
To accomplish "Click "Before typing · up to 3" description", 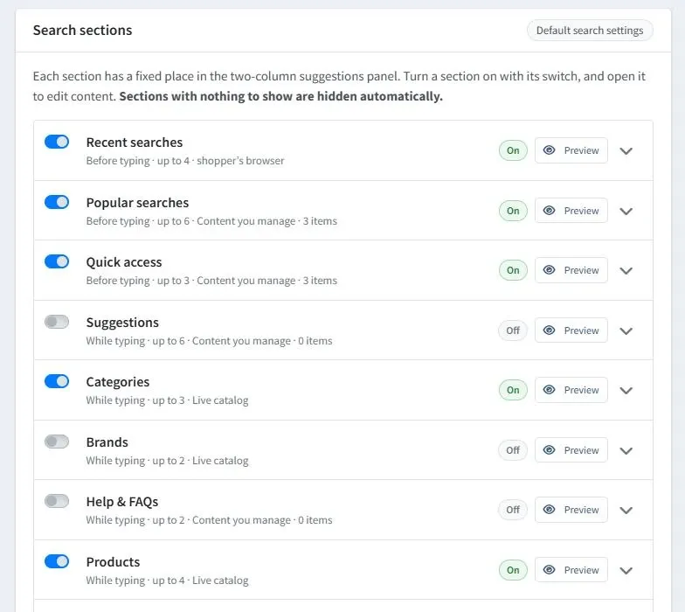I will (211, 281).
